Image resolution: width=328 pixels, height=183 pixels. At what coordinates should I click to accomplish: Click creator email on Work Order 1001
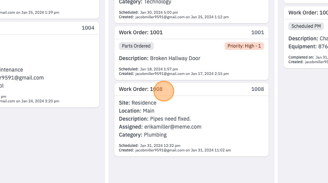160,74
